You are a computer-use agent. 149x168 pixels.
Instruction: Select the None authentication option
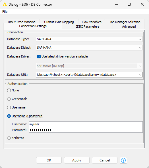tap(9, 90)
